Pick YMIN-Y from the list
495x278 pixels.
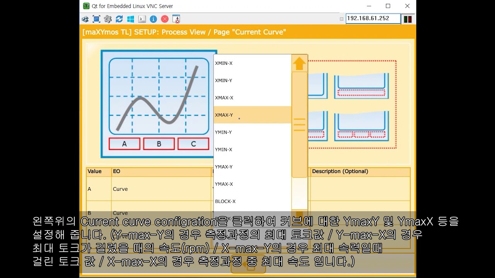(x=253, y=132)
